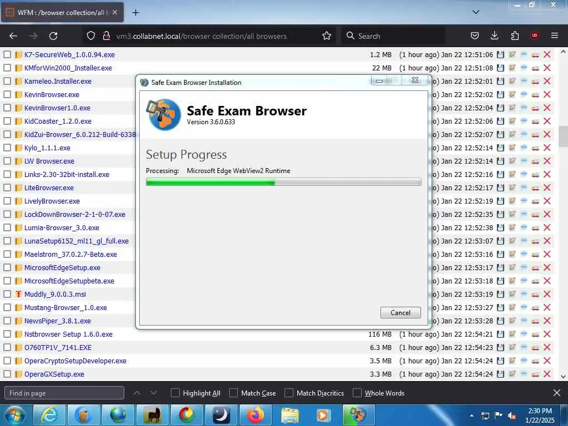Save icon for OperaCryptoSetupDeveloper.exe row

point(501,361)
